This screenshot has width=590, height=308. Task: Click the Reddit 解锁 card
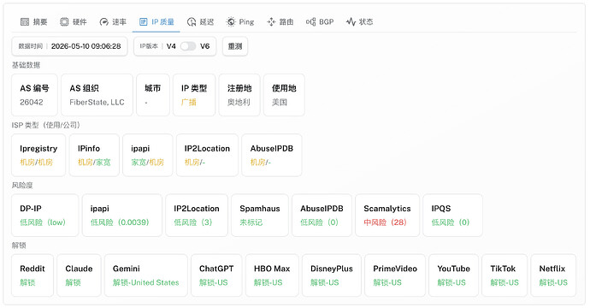point(32,275)
